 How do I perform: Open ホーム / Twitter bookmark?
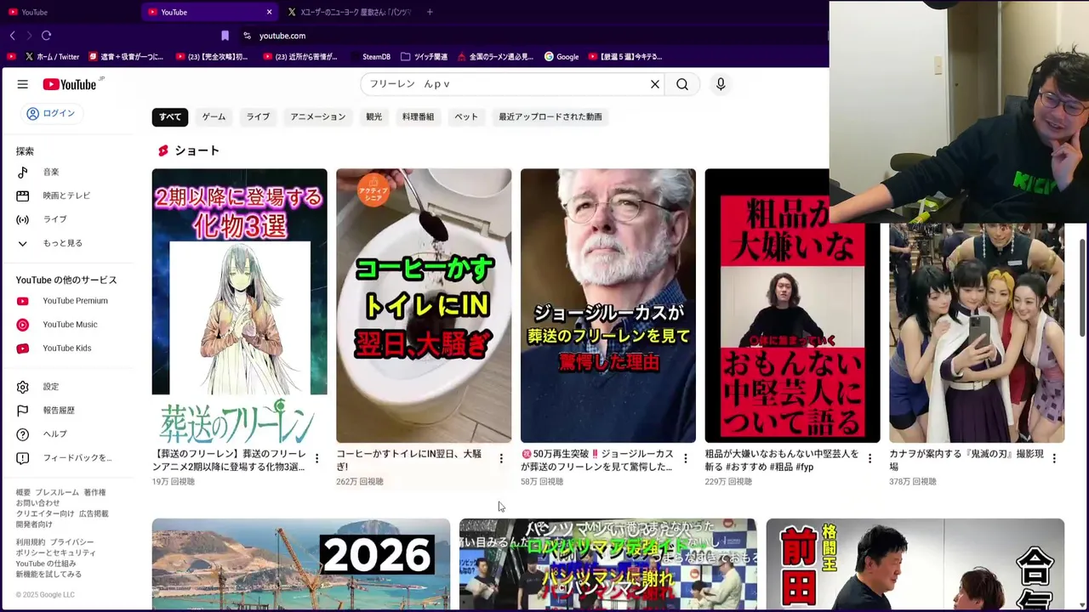coord(53,57)
